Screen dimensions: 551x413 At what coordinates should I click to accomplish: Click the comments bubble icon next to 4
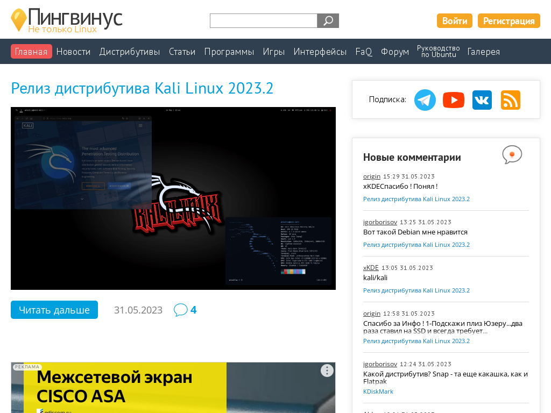[x=181, y=310]
